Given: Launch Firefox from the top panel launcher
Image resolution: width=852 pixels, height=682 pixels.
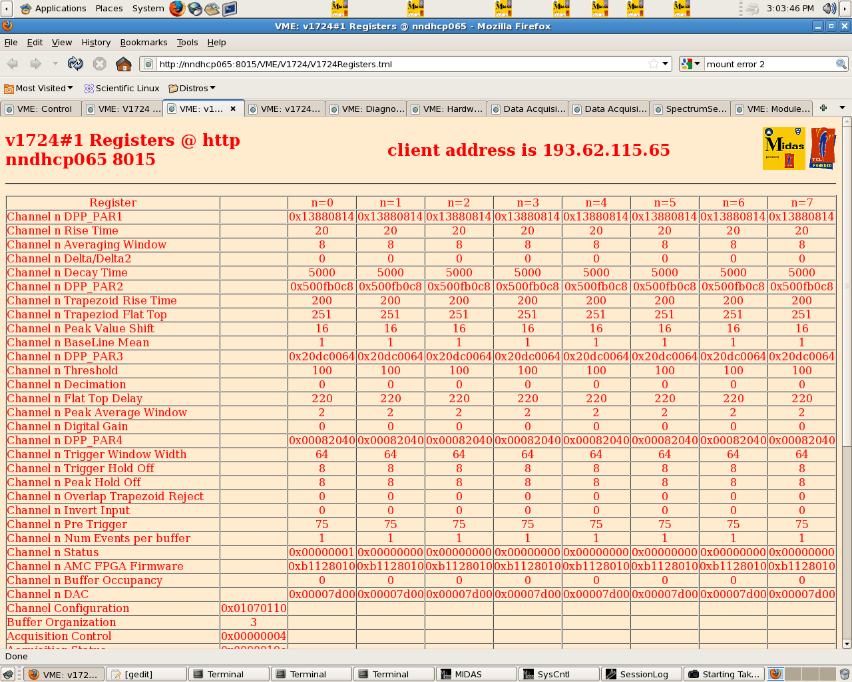Looking at the screenshot, I should tap(177, 8).
